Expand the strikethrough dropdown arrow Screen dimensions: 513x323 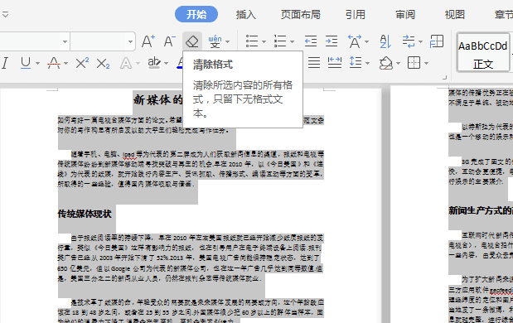(65, 64)
